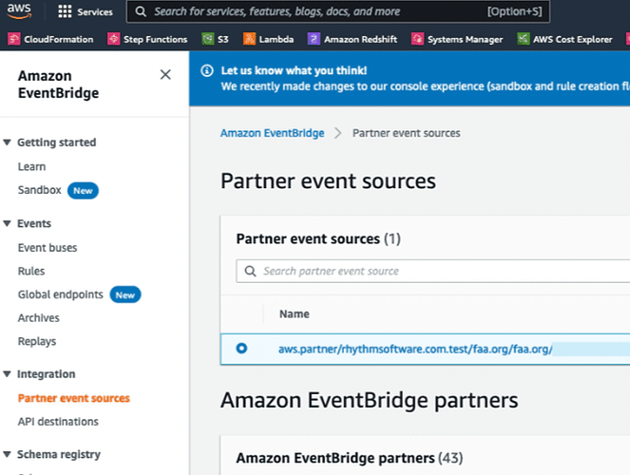
Task: Click the info icon in blue banner
Action: (x=207, y=71)
